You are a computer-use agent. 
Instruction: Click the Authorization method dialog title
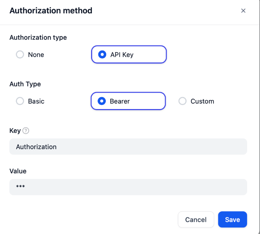coord(51,10)
